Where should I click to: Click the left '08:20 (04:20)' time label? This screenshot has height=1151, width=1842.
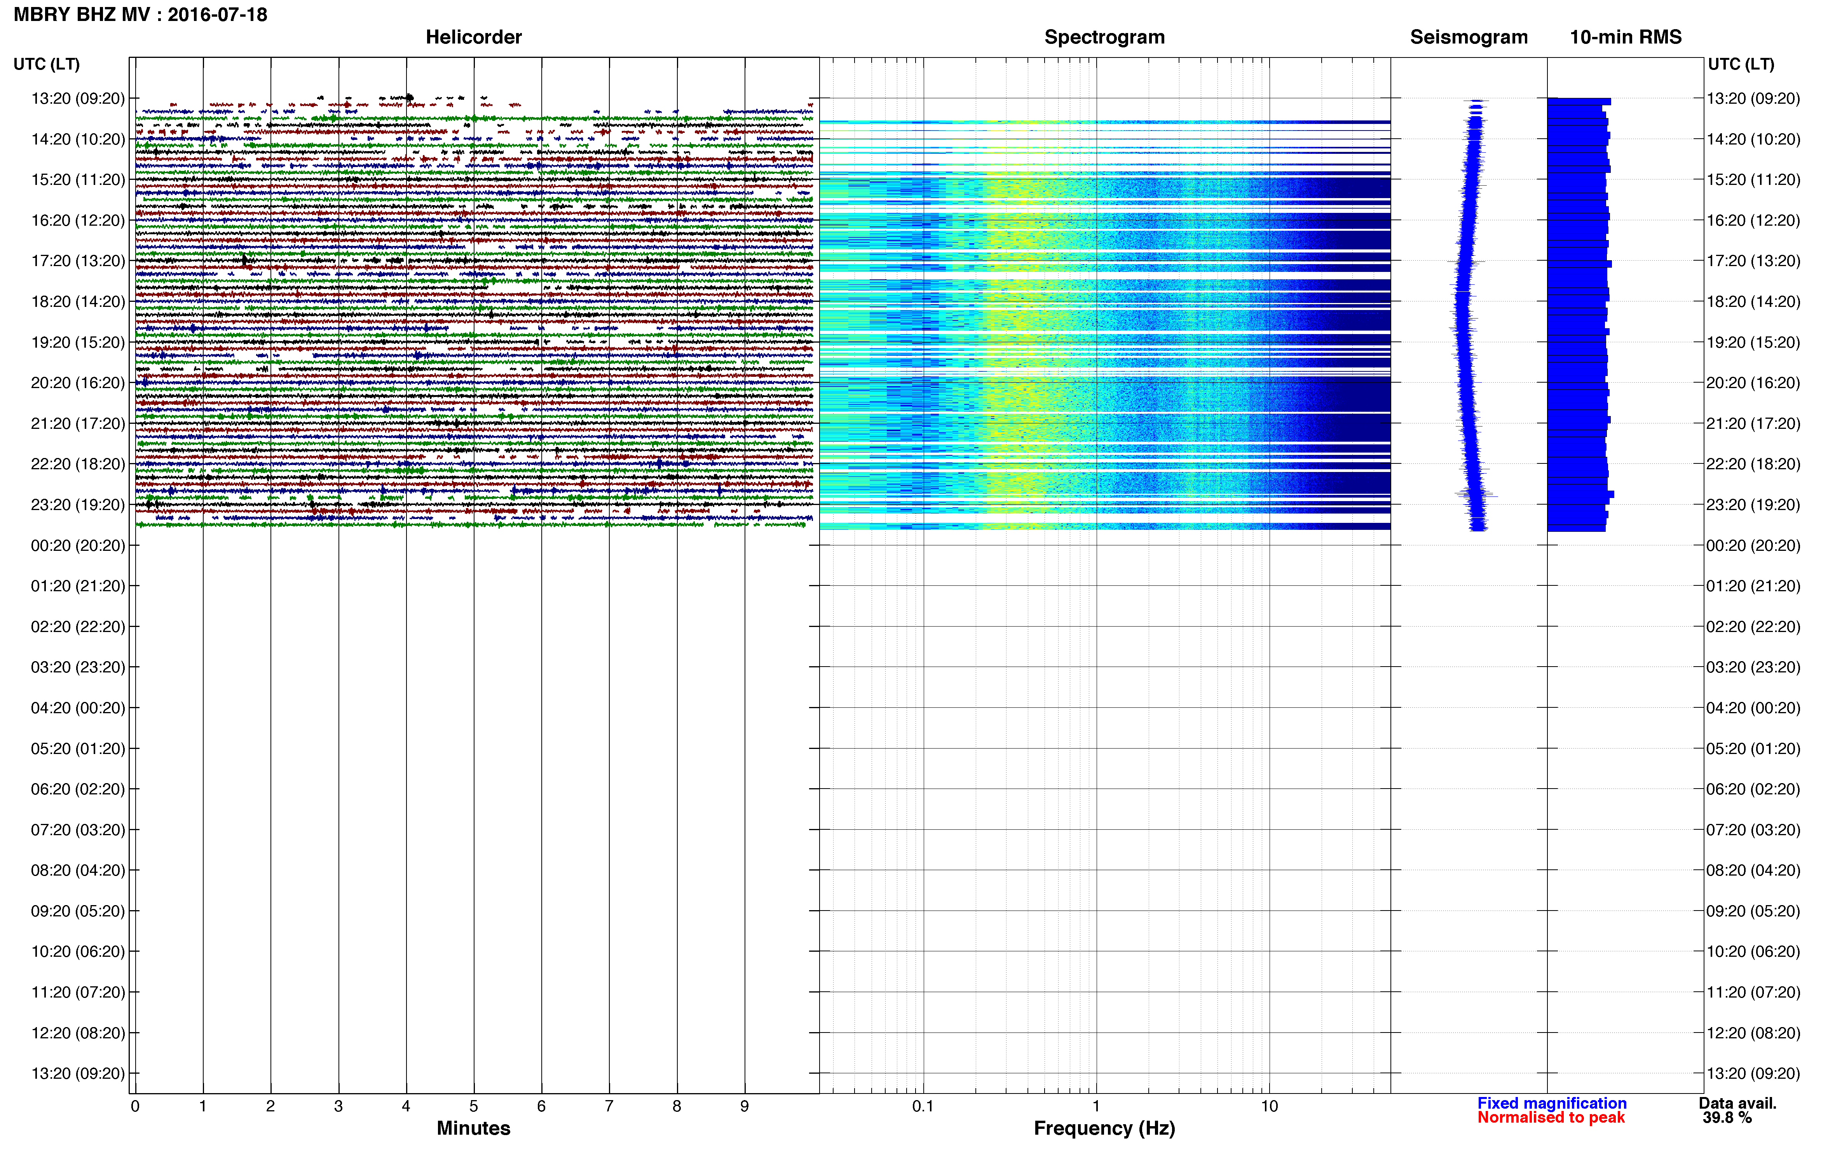[x=78, y=871]
